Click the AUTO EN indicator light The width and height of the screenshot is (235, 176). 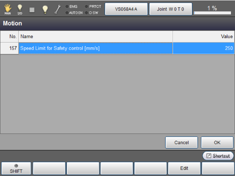[x=67, y=13]
